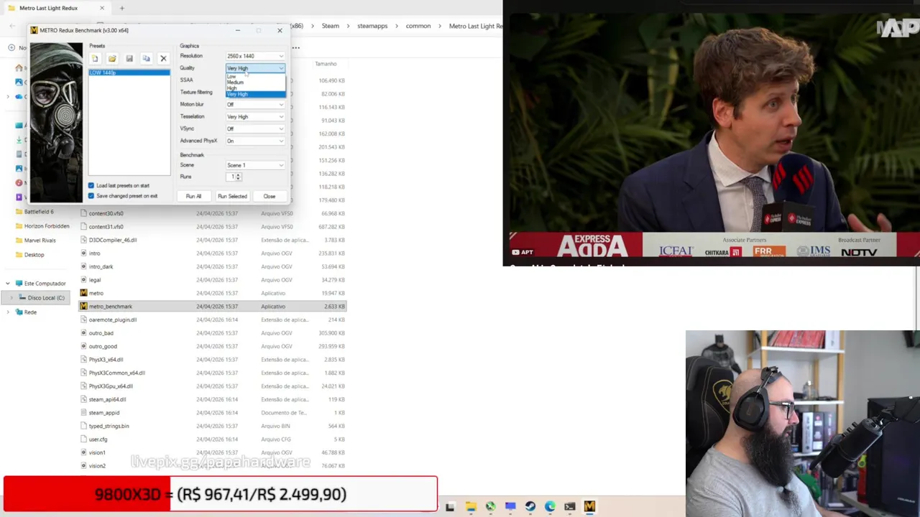The image size is (920, 517).
Task: Select the legal video file
Action: pyautogui.click(x=95, y=280)
